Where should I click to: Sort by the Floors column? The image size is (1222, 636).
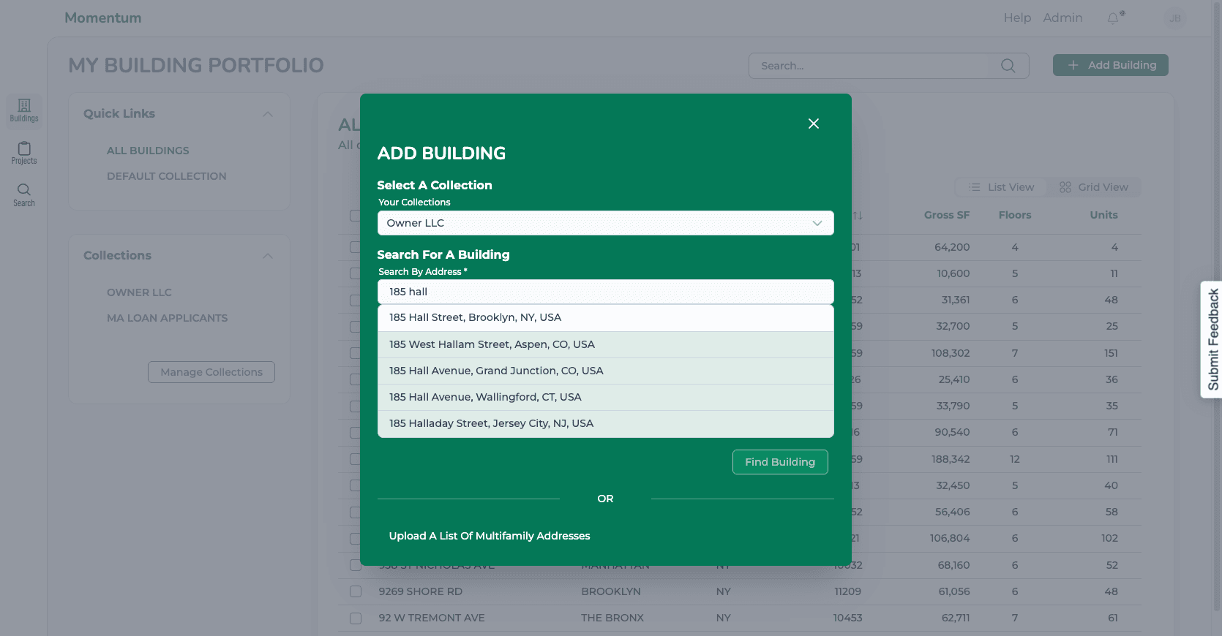1015,215
